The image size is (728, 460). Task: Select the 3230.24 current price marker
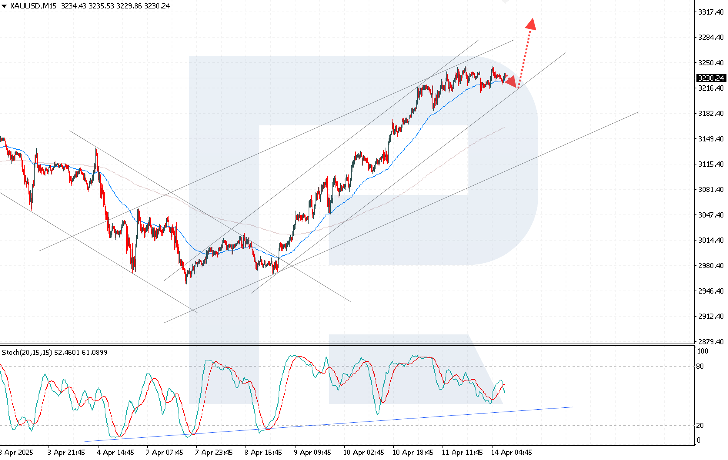tap(711, 78)
